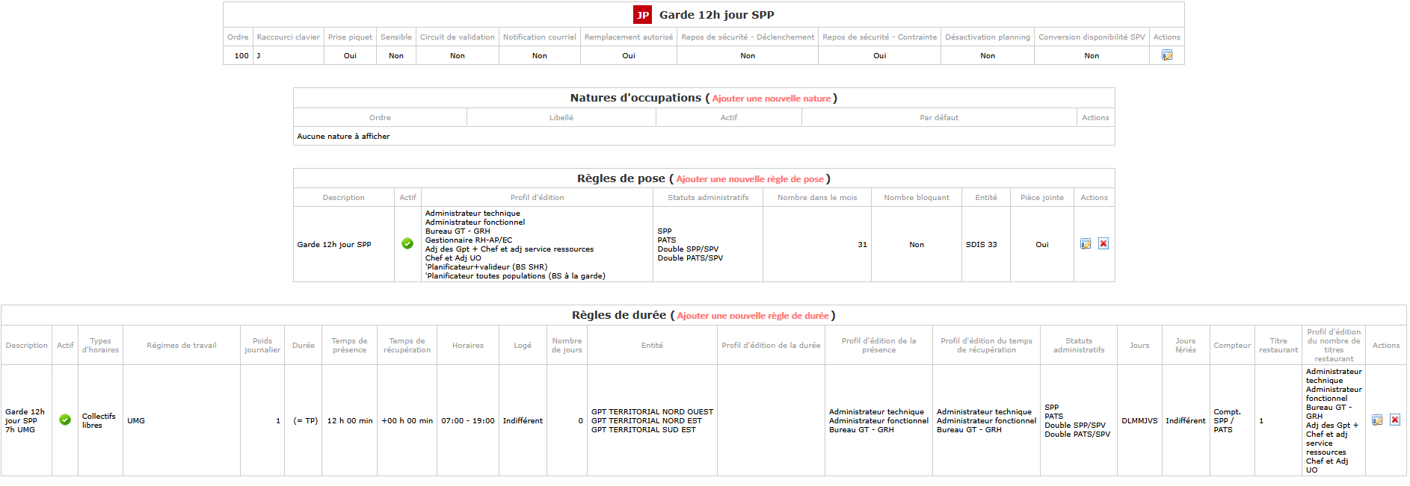Click 'Planificateur+valideur (BS SHR) profile entry
1410x486 pixels.
[x=486, y=267]
